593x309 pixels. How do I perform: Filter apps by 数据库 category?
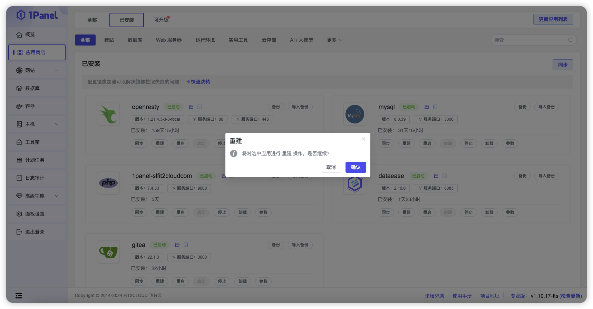[135, 40]
